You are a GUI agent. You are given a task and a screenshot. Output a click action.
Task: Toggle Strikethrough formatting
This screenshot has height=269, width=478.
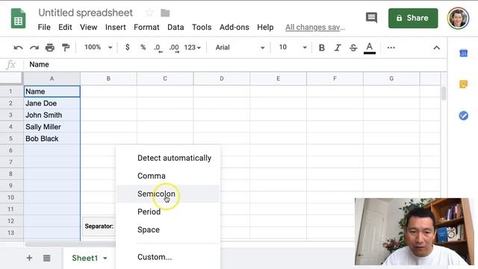tap(353, 48)
